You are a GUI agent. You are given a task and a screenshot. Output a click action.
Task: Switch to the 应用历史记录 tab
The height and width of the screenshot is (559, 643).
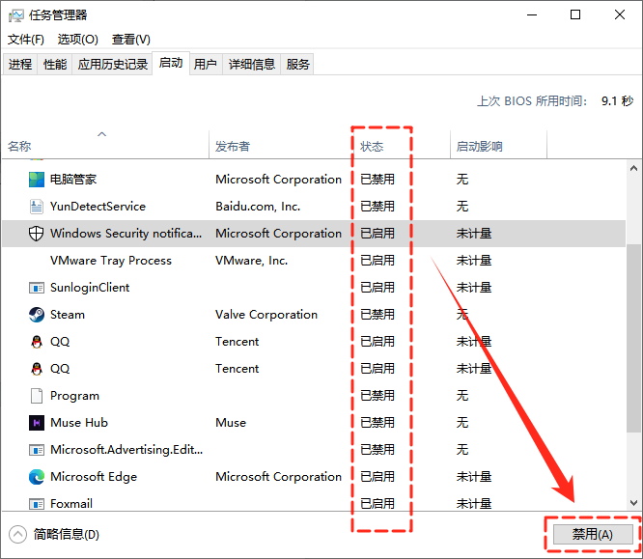click(x=113, y=65)
